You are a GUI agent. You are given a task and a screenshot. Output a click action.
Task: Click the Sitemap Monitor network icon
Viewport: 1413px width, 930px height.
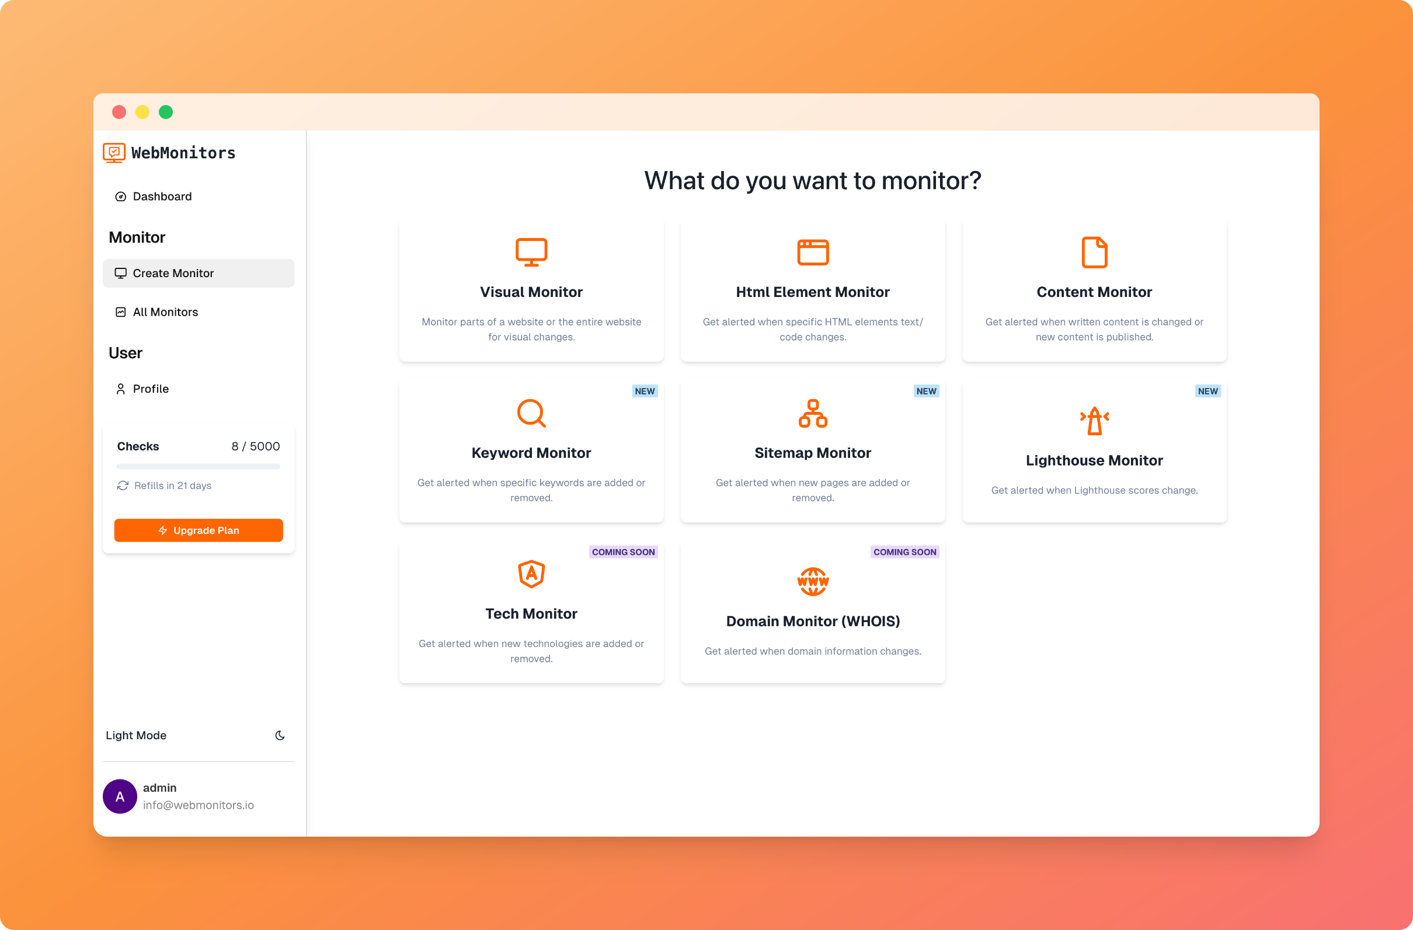tap(813, 413)
